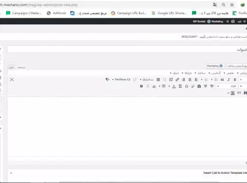This screenshot has width=247, height=183.
Task: Apply blockquote formatting
Action: 222,80
